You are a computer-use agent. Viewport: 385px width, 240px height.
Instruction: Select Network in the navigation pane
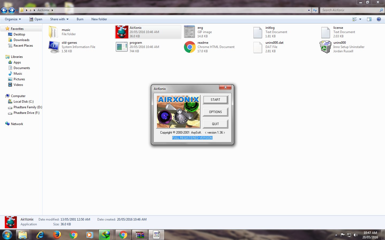coord(17,124)
